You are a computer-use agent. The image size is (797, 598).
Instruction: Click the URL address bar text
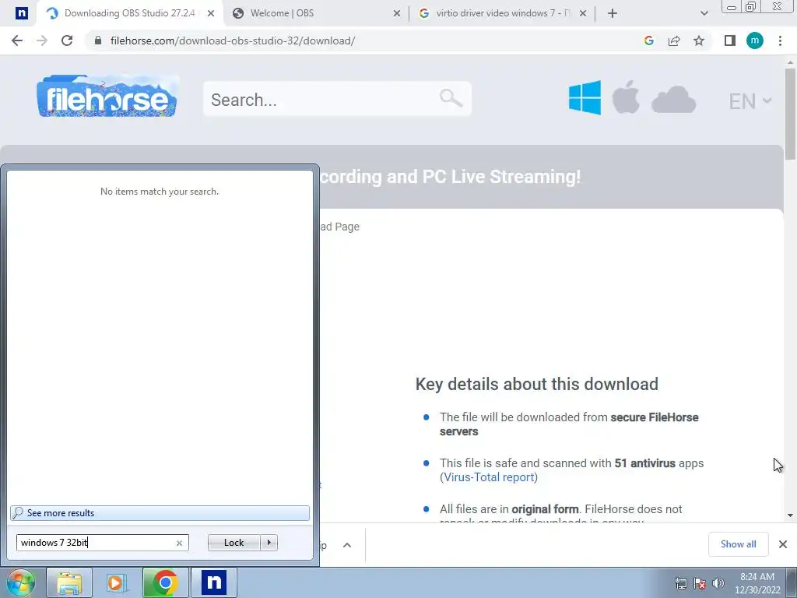pyautogui.click(x=233, y=40)
